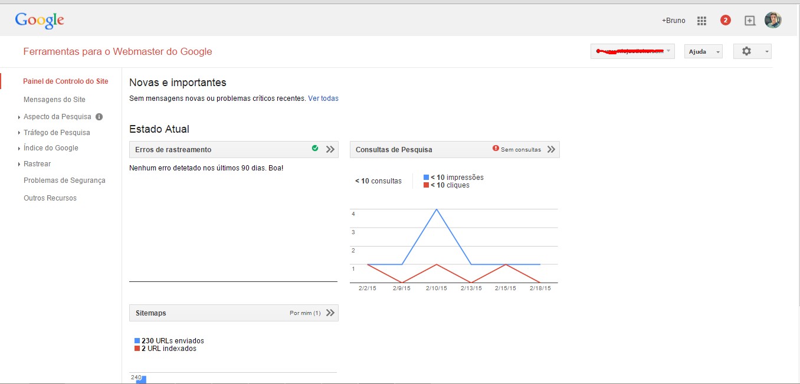Open the Ajuda dropdown

pyautogui.click(x=703, y=51)
